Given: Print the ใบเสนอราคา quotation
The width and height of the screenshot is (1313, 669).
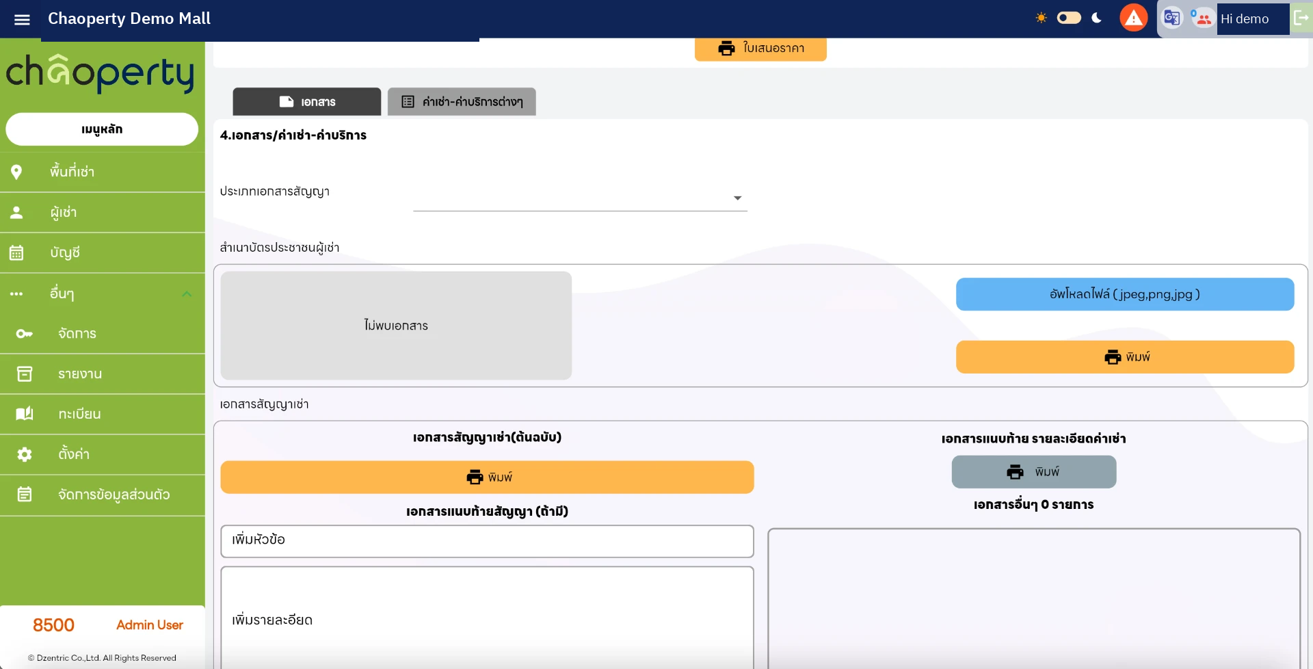Looking at the screenshot, I should pyautogui.click(x=760, y=48).
